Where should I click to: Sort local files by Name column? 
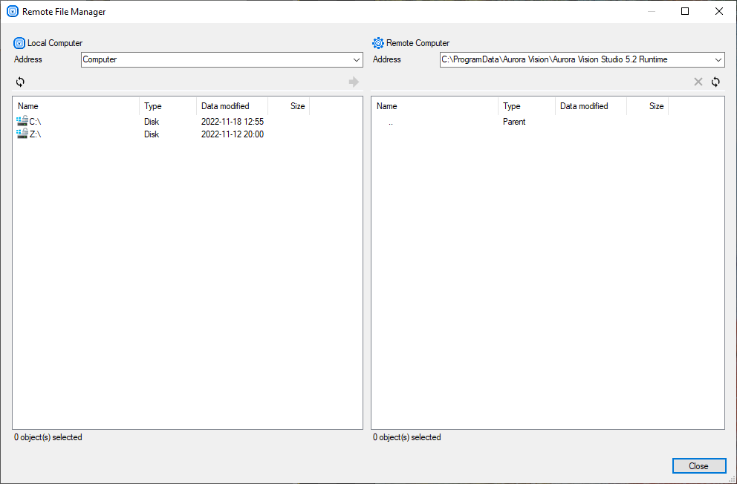(x=76, y=106)
